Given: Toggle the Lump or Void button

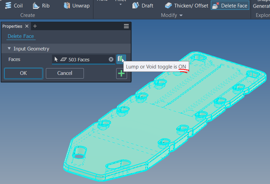Looking at the screenshot, I should [x=121, y=59].
